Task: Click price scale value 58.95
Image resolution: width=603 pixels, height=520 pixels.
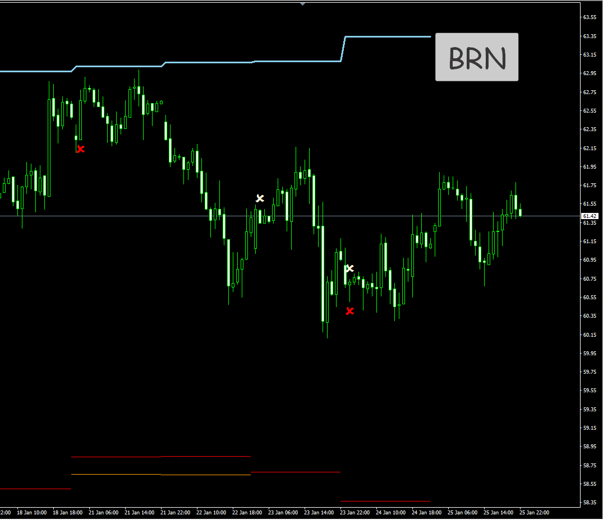Action: coord(590,447)
